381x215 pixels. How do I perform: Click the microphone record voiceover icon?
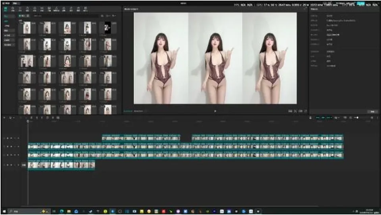pyautogui.click(x=310, y=118)
